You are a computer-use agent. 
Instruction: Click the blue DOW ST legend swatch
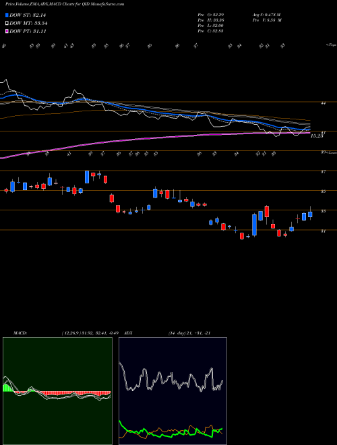[7, 15]
